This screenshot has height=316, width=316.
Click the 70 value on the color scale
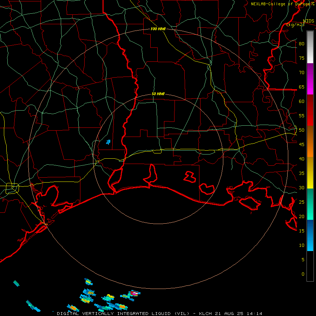(302, 73)
